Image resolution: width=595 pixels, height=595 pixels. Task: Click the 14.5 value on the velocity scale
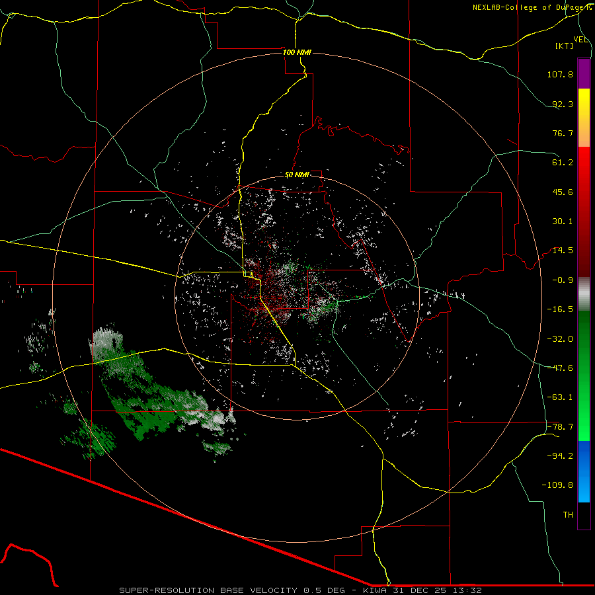click(563, 251)
